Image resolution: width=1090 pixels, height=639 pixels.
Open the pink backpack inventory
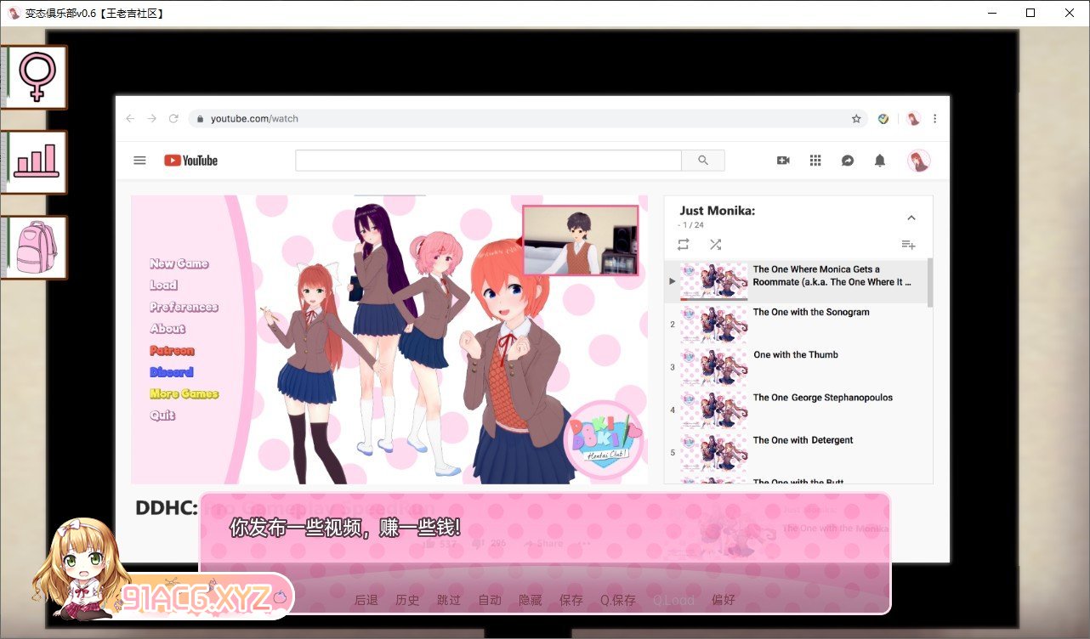coord(36,246)
